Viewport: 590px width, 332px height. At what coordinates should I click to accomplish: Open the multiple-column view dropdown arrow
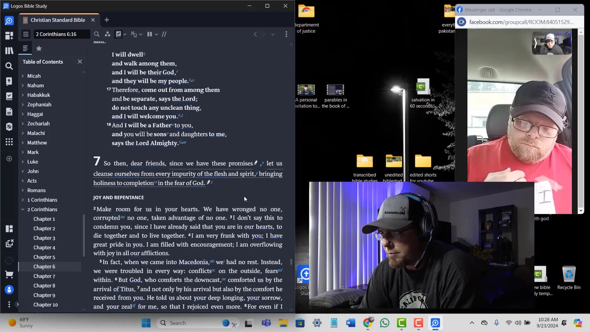tap(156, 34)
